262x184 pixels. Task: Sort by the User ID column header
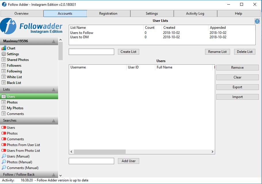click(x=141, y=67)
